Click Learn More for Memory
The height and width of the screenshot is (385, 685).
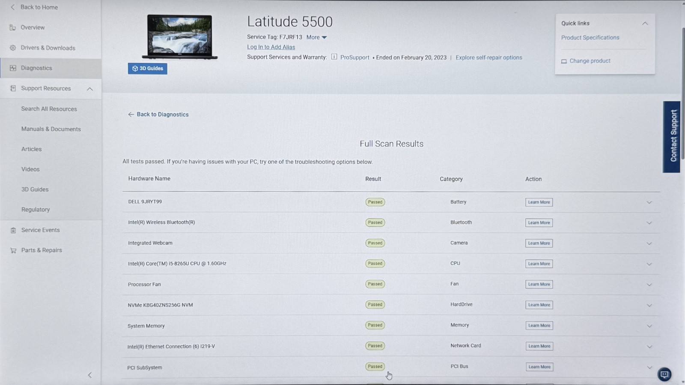click(x=539, y=326)
